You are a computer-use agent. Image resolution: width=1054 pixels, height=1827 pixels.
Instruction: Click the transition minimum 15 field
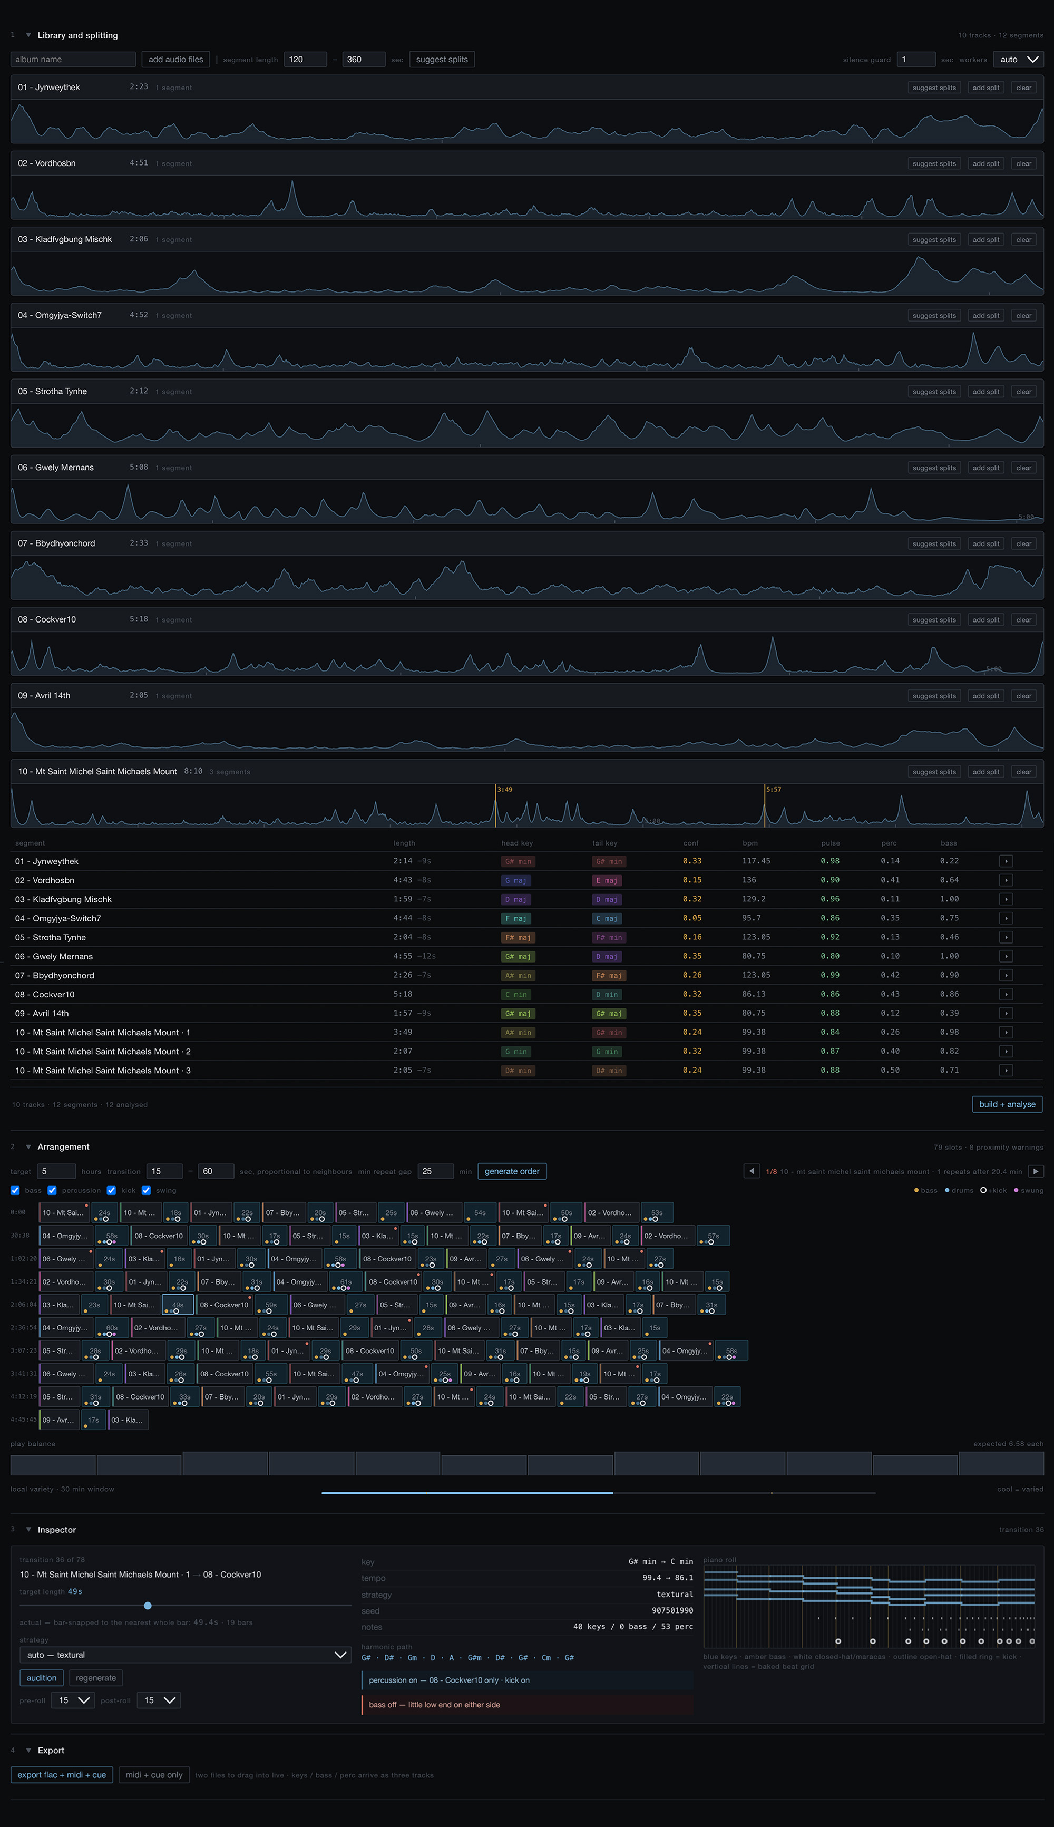(164, 1171)
